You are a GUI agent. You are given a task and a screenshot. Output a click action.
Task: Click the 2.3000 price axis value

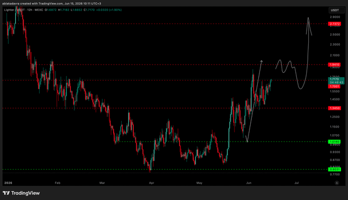tap(335, 45)
